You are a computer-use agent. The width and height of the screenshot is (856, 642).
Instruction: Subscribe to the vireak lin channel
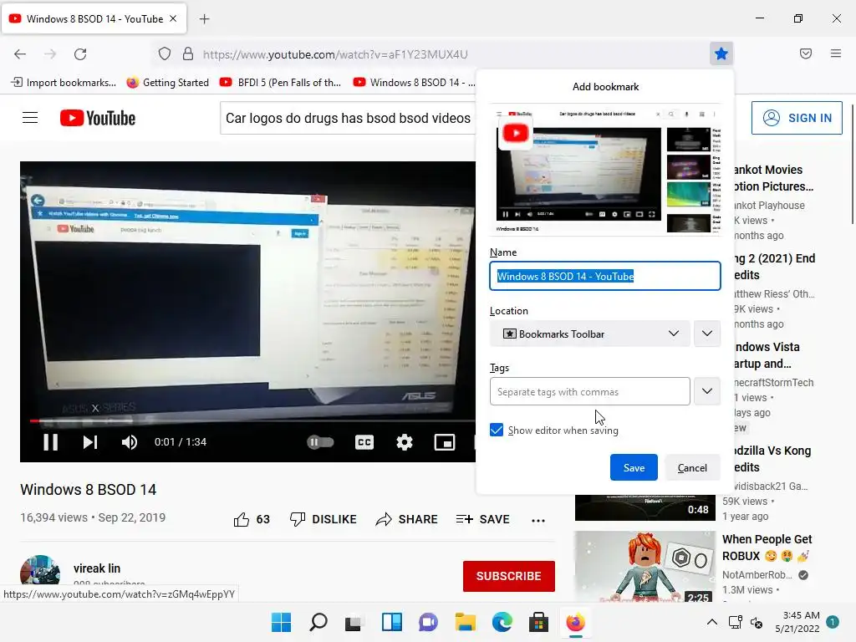(x=509, y=576)
